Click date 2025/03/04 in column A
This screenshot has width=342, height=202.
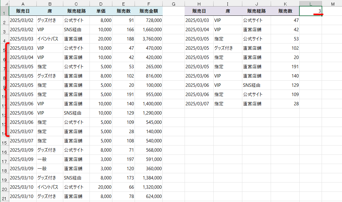coord(23,57)
